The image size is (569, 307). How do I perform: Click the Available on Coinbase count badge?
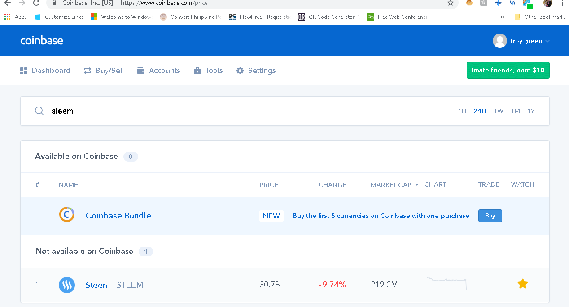point(131,157)
